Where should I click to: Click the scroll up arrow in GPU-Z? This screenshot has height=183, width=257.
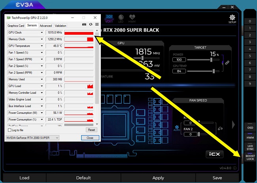(97, 30)
